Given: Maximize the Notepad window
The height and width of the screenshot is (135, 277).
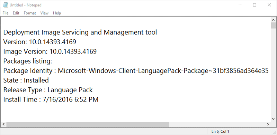Looking at the screenshot, I should coord(254,5).
